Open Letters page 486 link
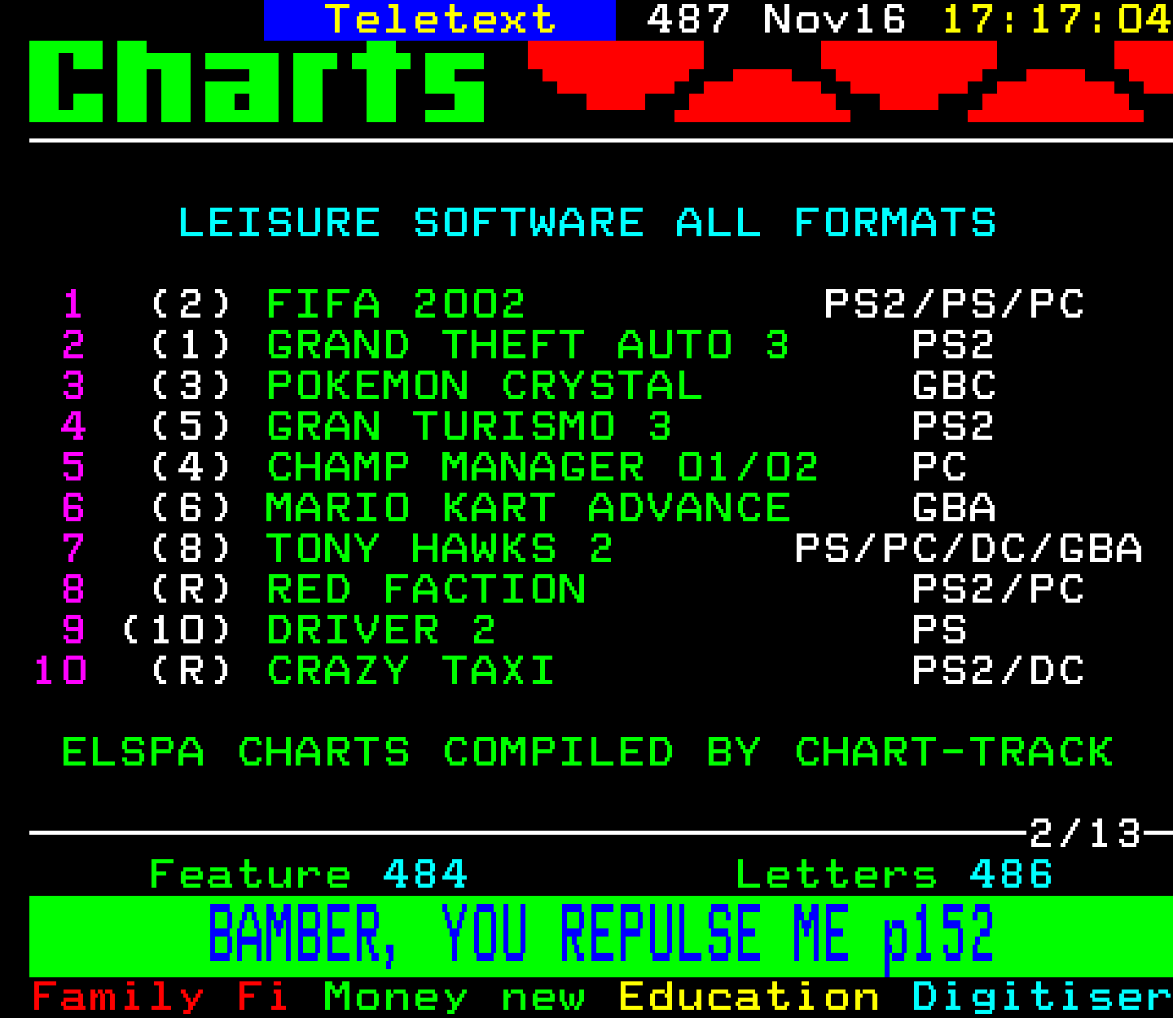This screenshot has width=1173, height=1018. coord(894,875)
